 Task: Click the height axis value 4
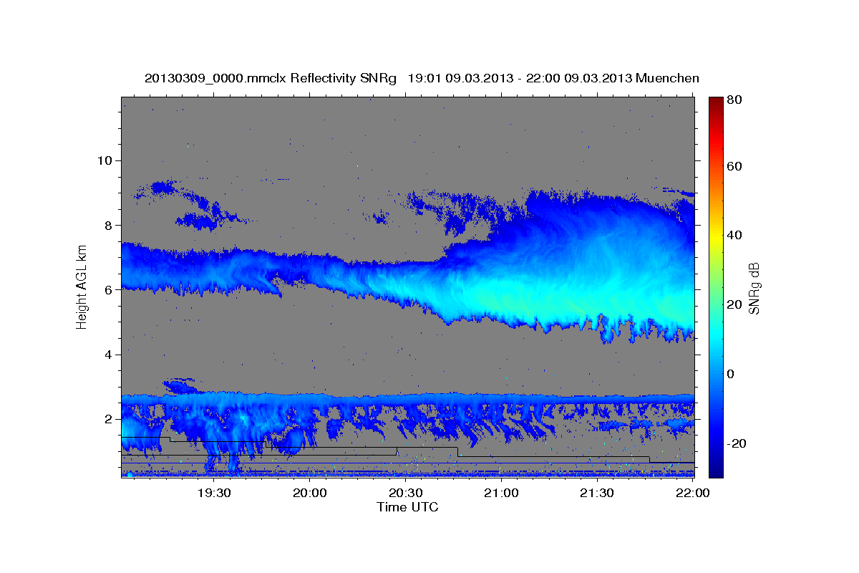109,355
